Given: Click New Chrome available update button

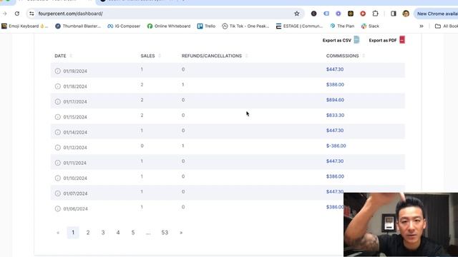Looking at the screenshot, I should 436,14.
